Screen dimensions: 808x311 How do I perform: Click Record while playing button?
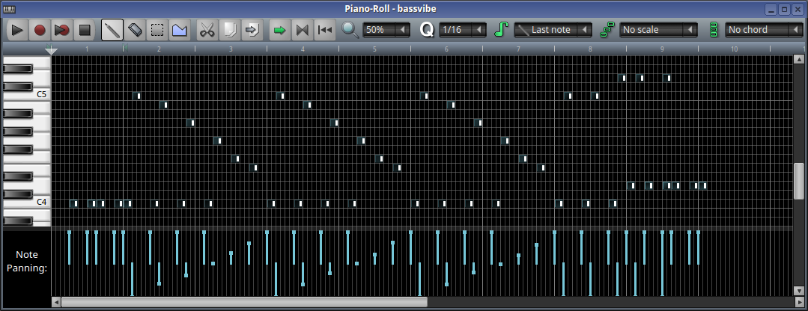(x=62, y=30)
